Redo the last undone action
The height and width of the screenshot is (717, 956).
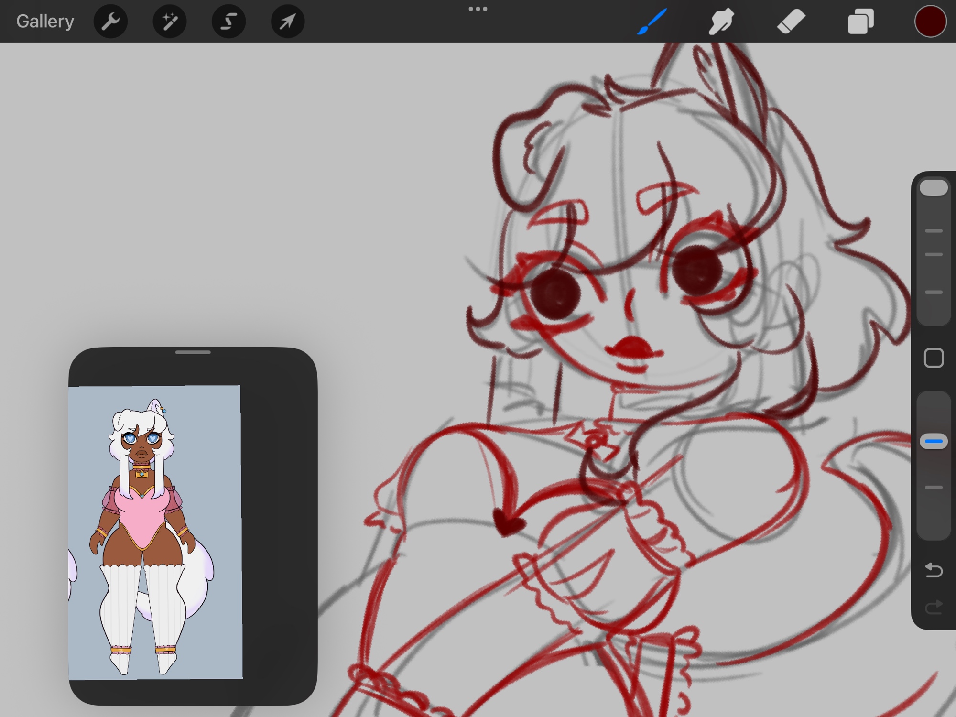click(934, 608)
